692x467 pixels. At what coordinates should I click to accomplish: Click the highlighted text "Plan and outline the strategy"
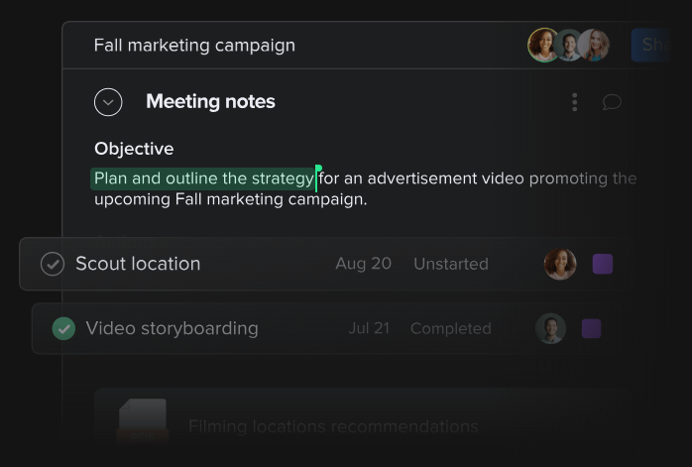[203, 178]
